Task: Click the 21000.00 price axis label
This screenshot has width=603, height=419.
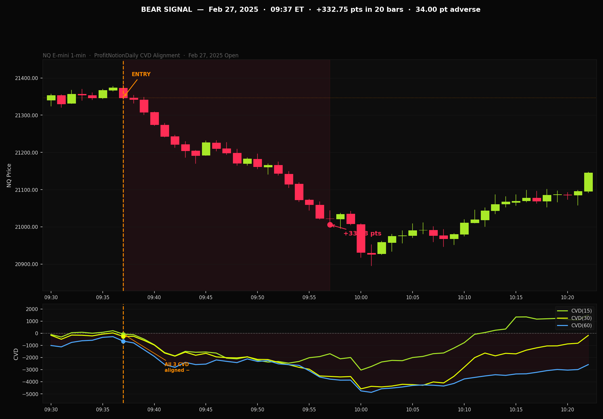Action: pos(26,227)
